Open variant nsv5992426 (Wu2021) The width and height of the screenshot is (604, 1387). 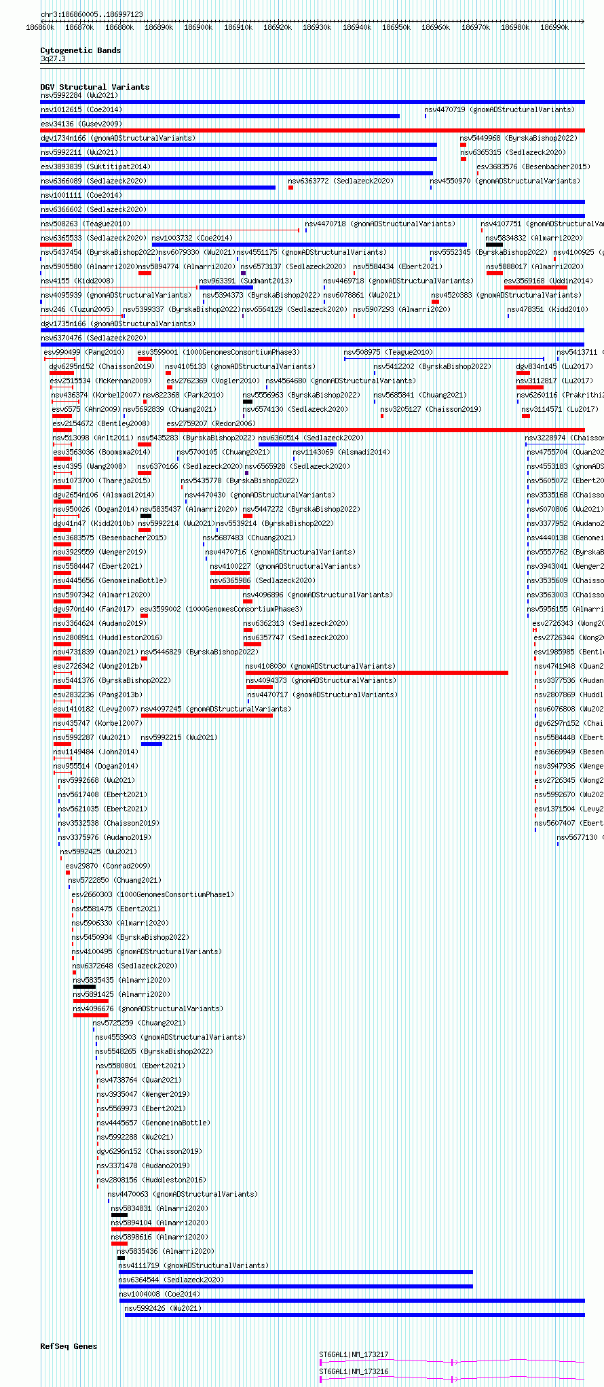point(163,1308)
